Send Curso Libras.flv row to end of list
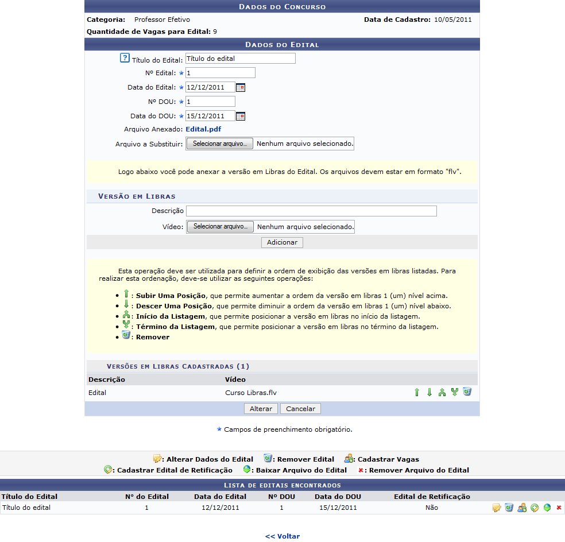Viewport: 565px width, 542px height. click(454, 393)
